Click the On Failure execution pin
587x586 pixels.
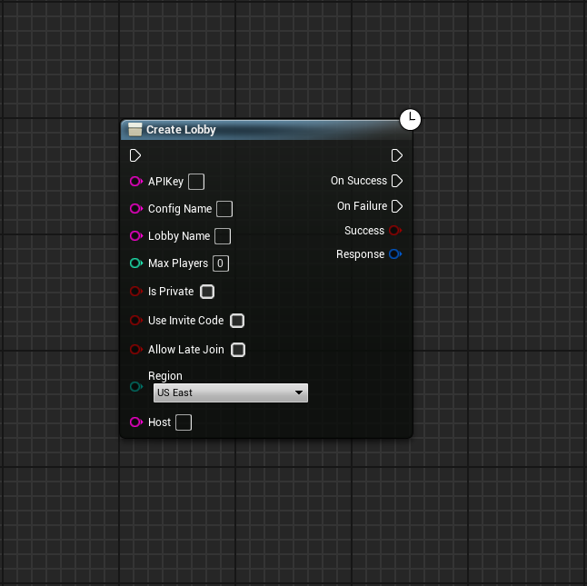pos(397,206)
